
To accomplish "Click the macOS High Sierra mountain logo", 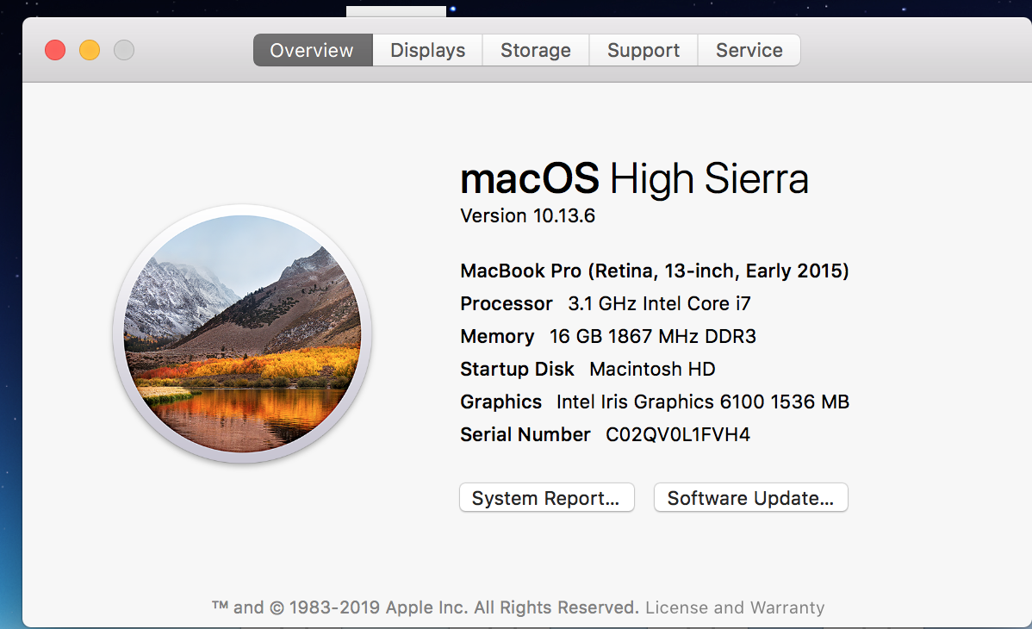I will click(x=242, y=334).
